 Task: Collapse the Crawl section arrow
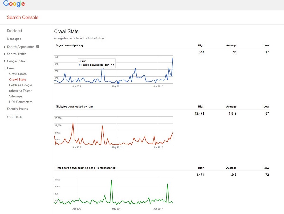5,68
